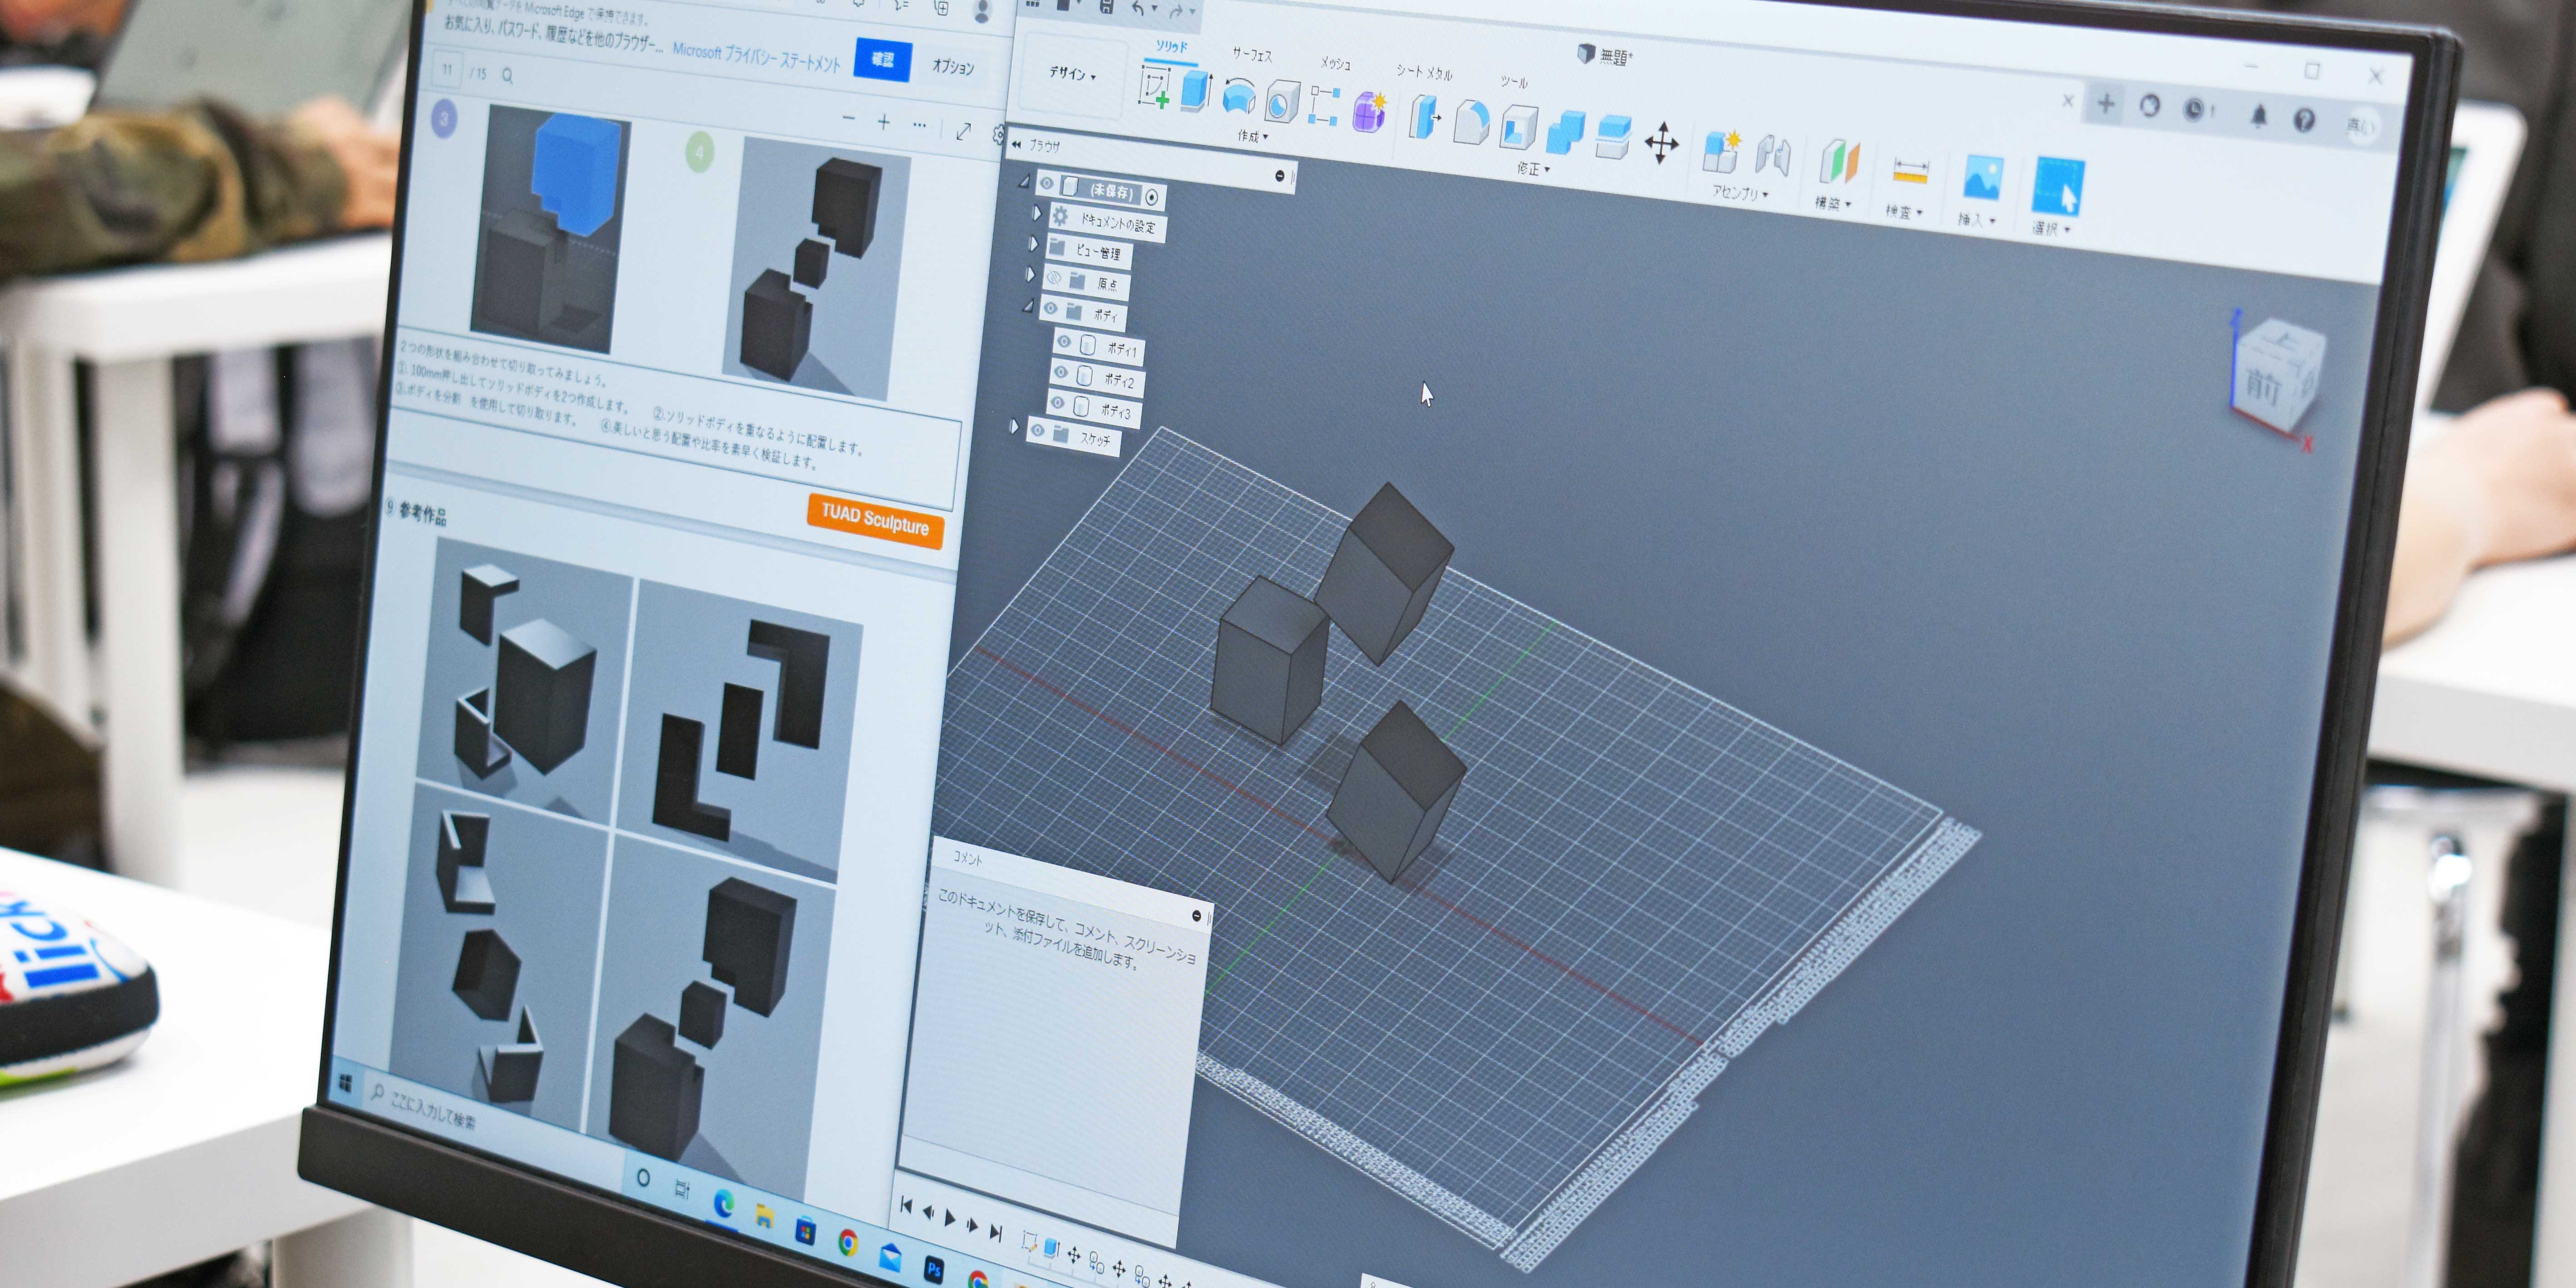Image resolution: width=2576 pixels, height=1288 pixels.
Task: Activate the root component radio button
Action: pyautogui.click(x=1152, y=197)
